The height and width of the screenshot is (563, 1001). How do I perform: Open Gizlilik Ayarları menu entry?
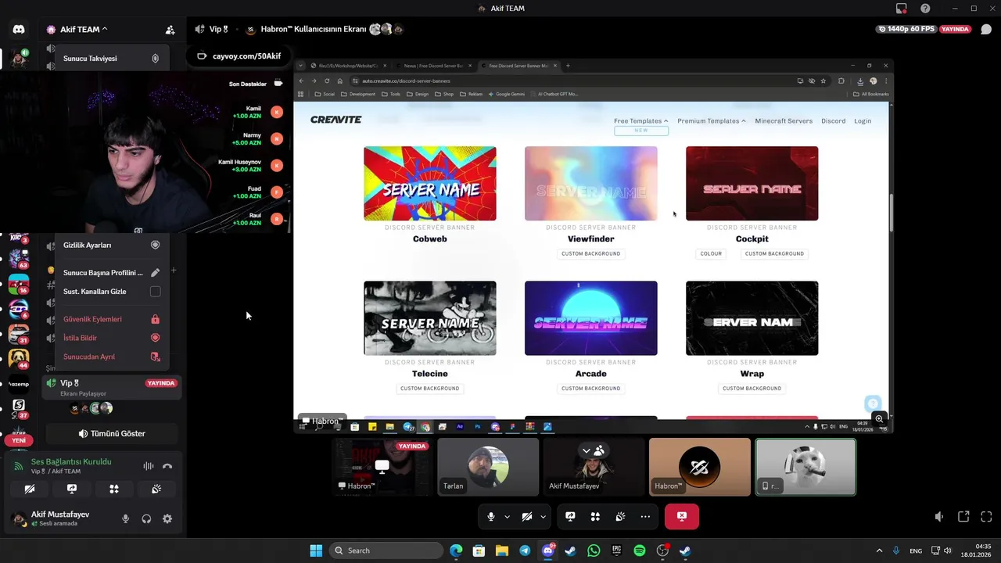(111, 245)
